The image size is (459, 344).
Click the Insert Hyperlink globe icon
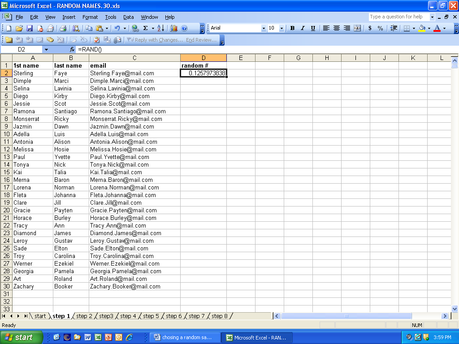click(135, 28)
